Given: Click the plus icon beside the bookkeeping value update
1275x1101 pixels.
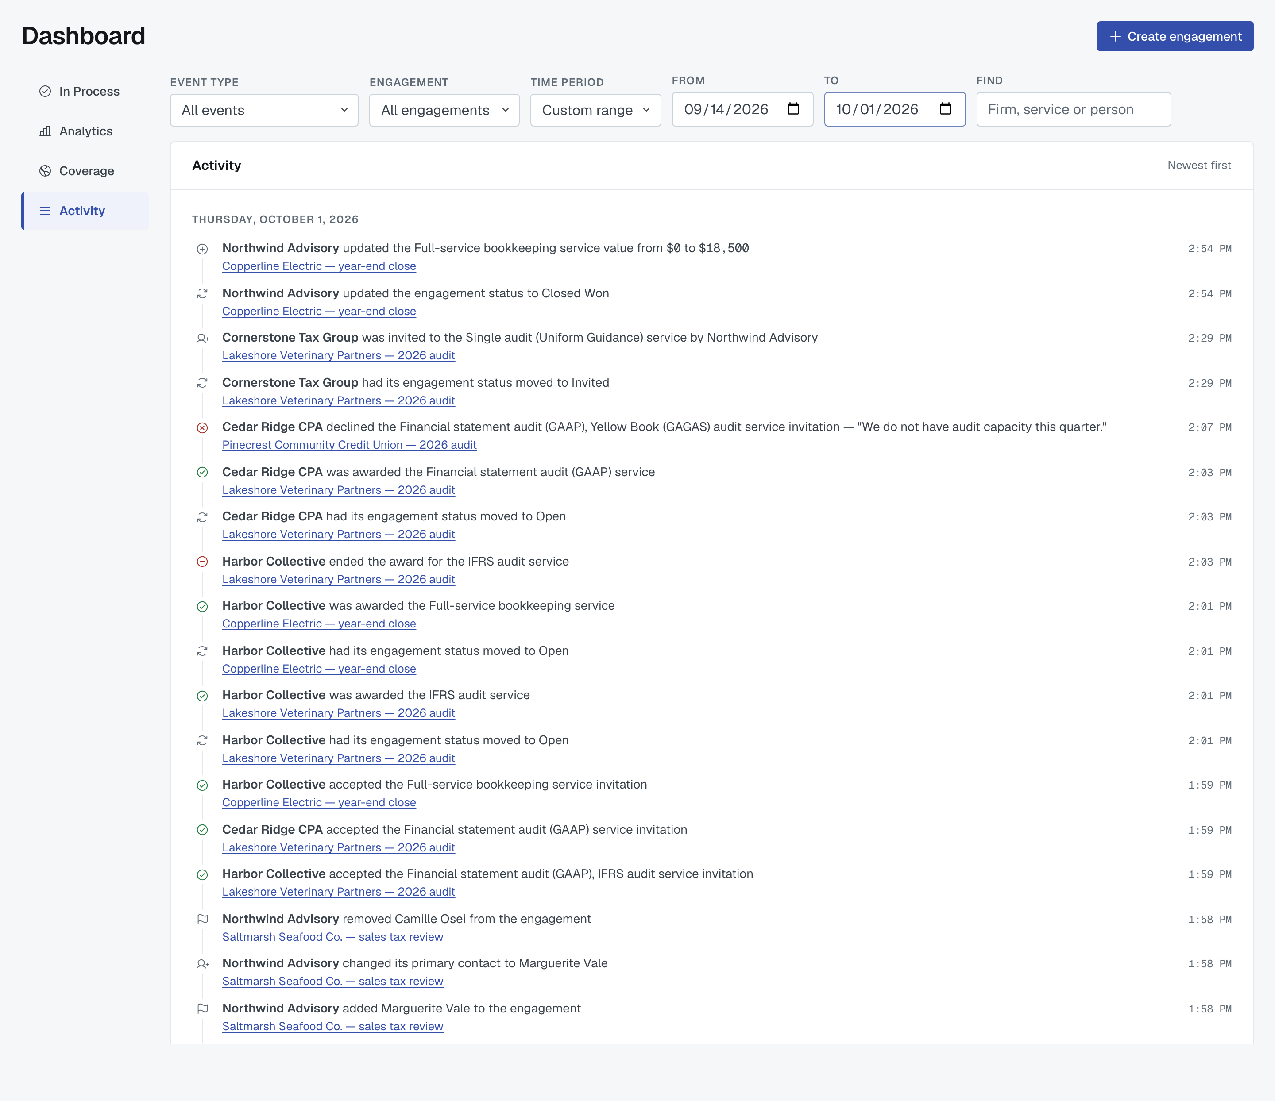Looking at the screenshot, I should pyautogui.click(x=202, y=249).
